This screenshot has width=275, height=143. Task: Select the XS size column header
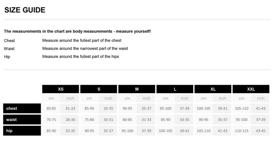coord(61,89)
